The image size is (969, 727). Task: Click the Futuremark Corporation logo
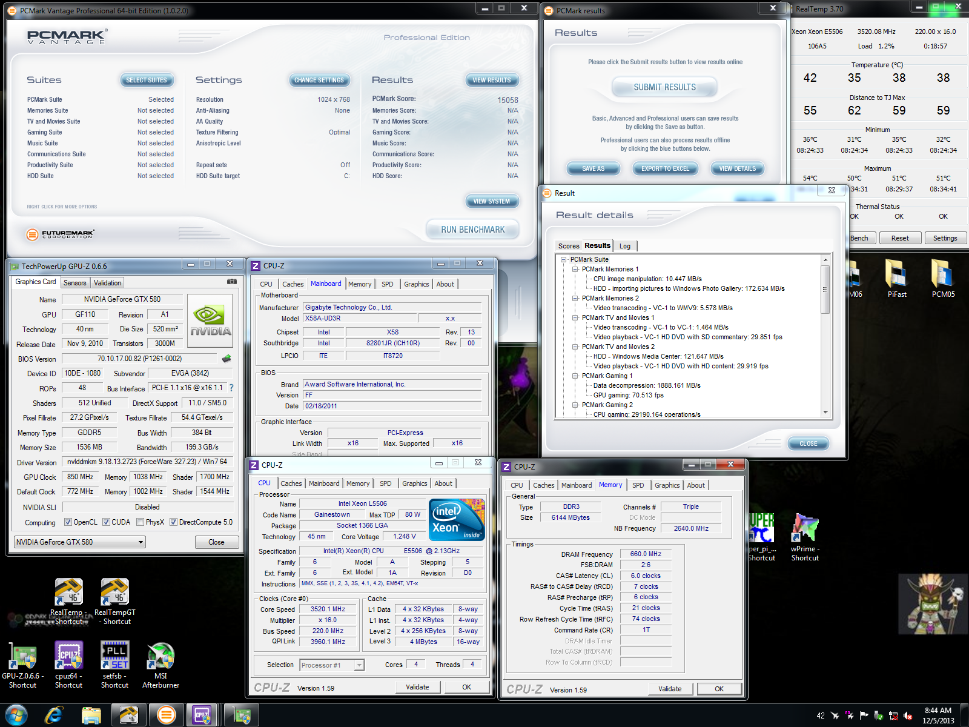click(61, 234)
